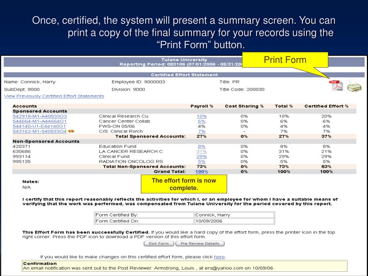Select the FWS-ON 05/06 account description
The image size is (368, 276).
click(117, 126)
